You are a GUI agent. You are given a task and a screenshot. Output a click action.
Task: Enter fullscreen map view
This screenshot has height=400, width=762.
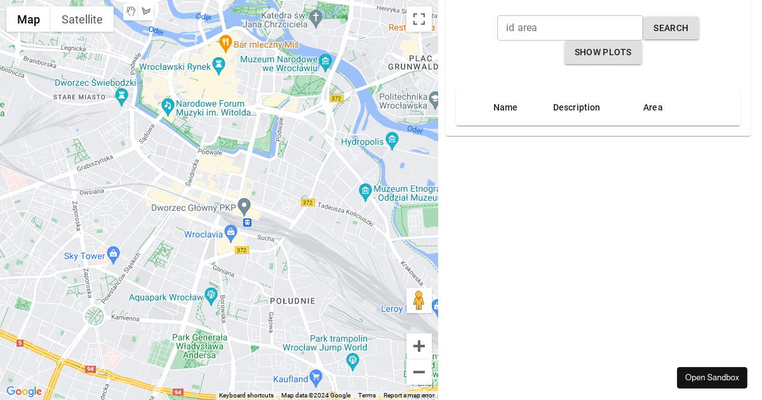tap(419, 19)
